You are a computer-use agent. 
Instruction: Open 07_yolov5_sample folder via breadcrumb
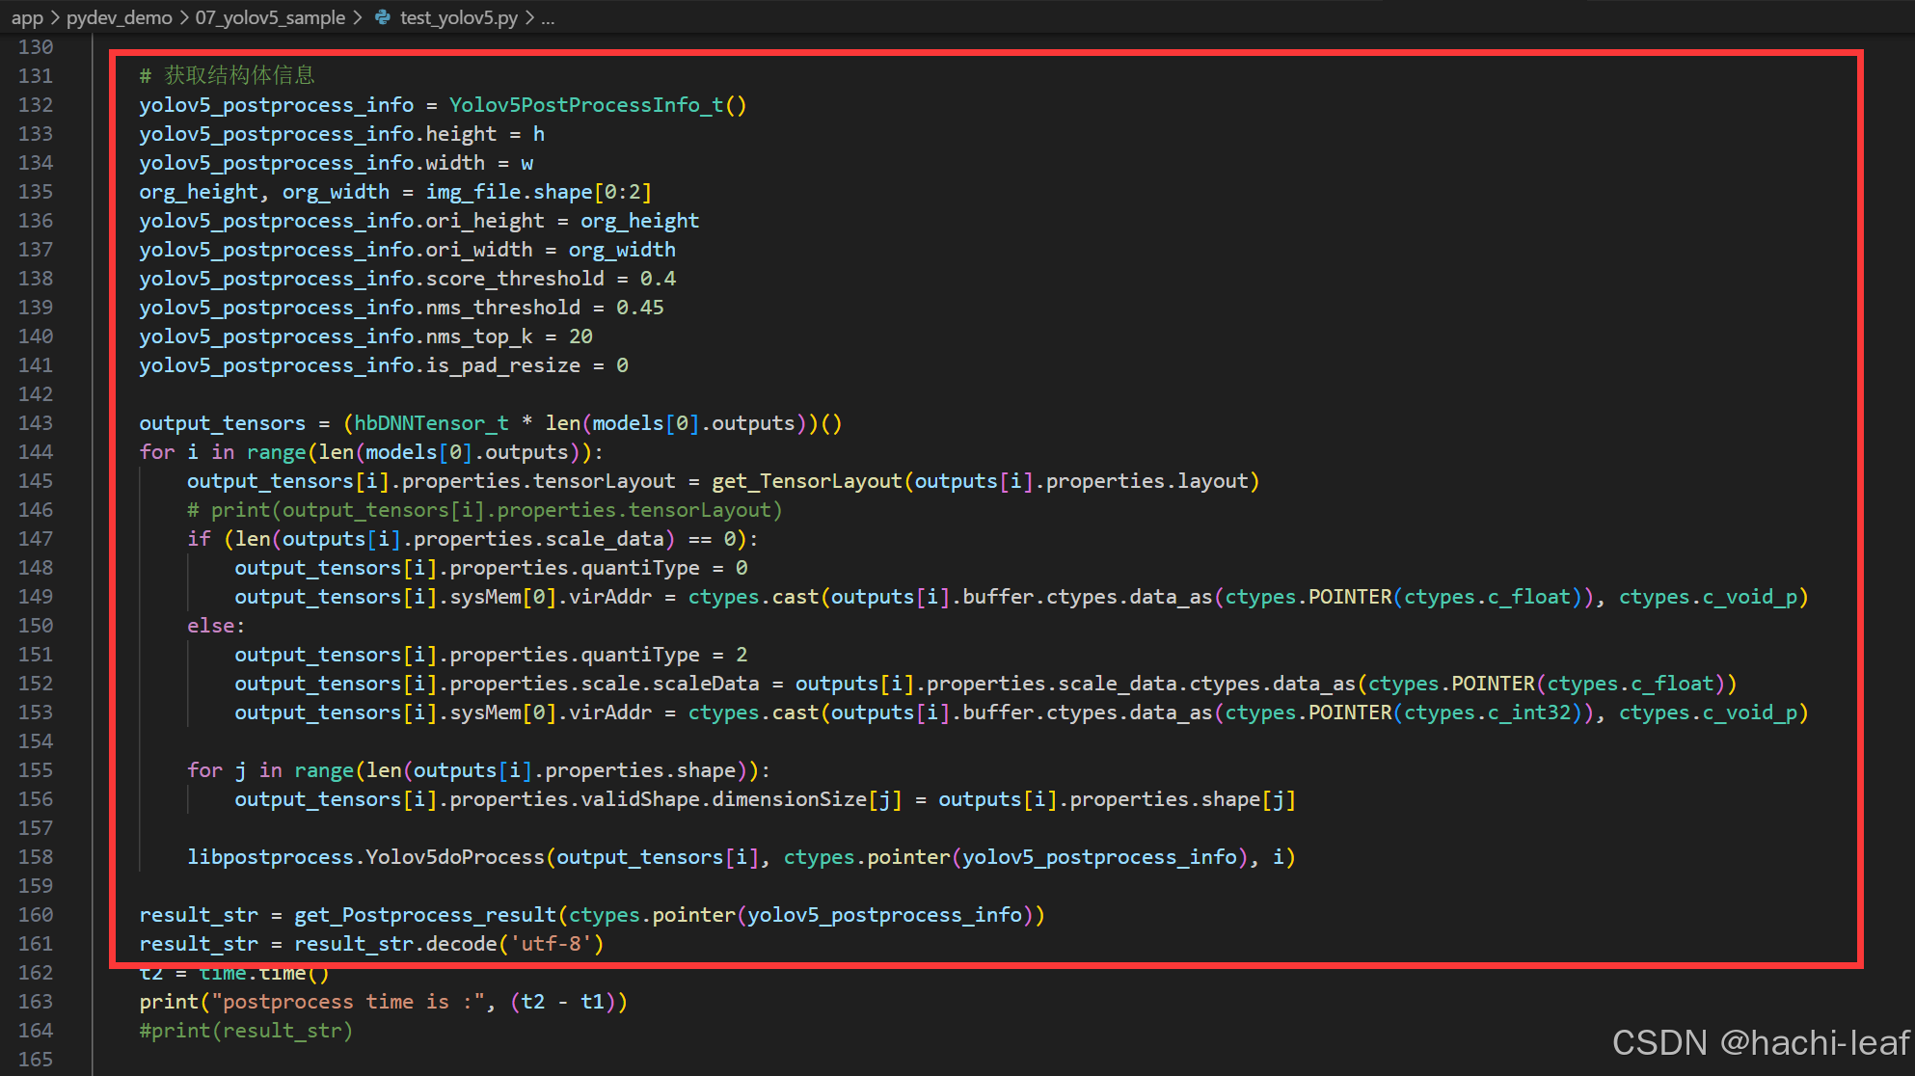[270, 17]
